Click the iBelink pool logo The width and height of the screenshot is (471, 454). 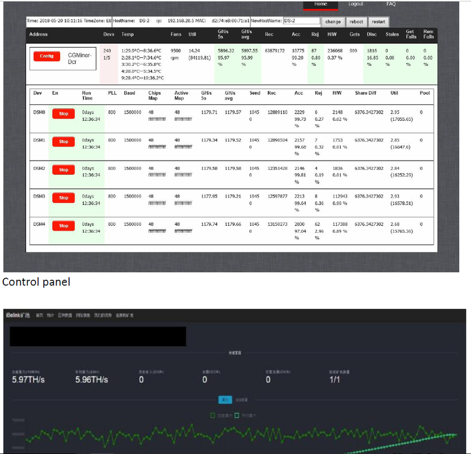18,315
